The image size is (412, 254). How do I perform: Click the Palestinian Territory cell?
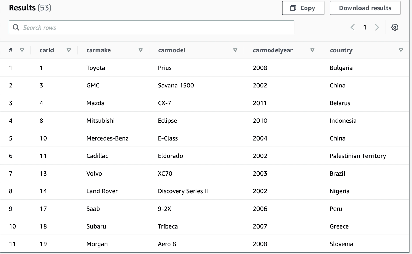(x=358, y=156)
